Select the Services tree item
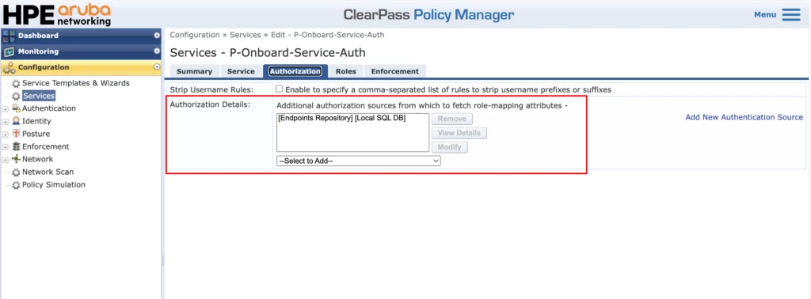Viewport: 811px width, 299px height. (39, 96)
